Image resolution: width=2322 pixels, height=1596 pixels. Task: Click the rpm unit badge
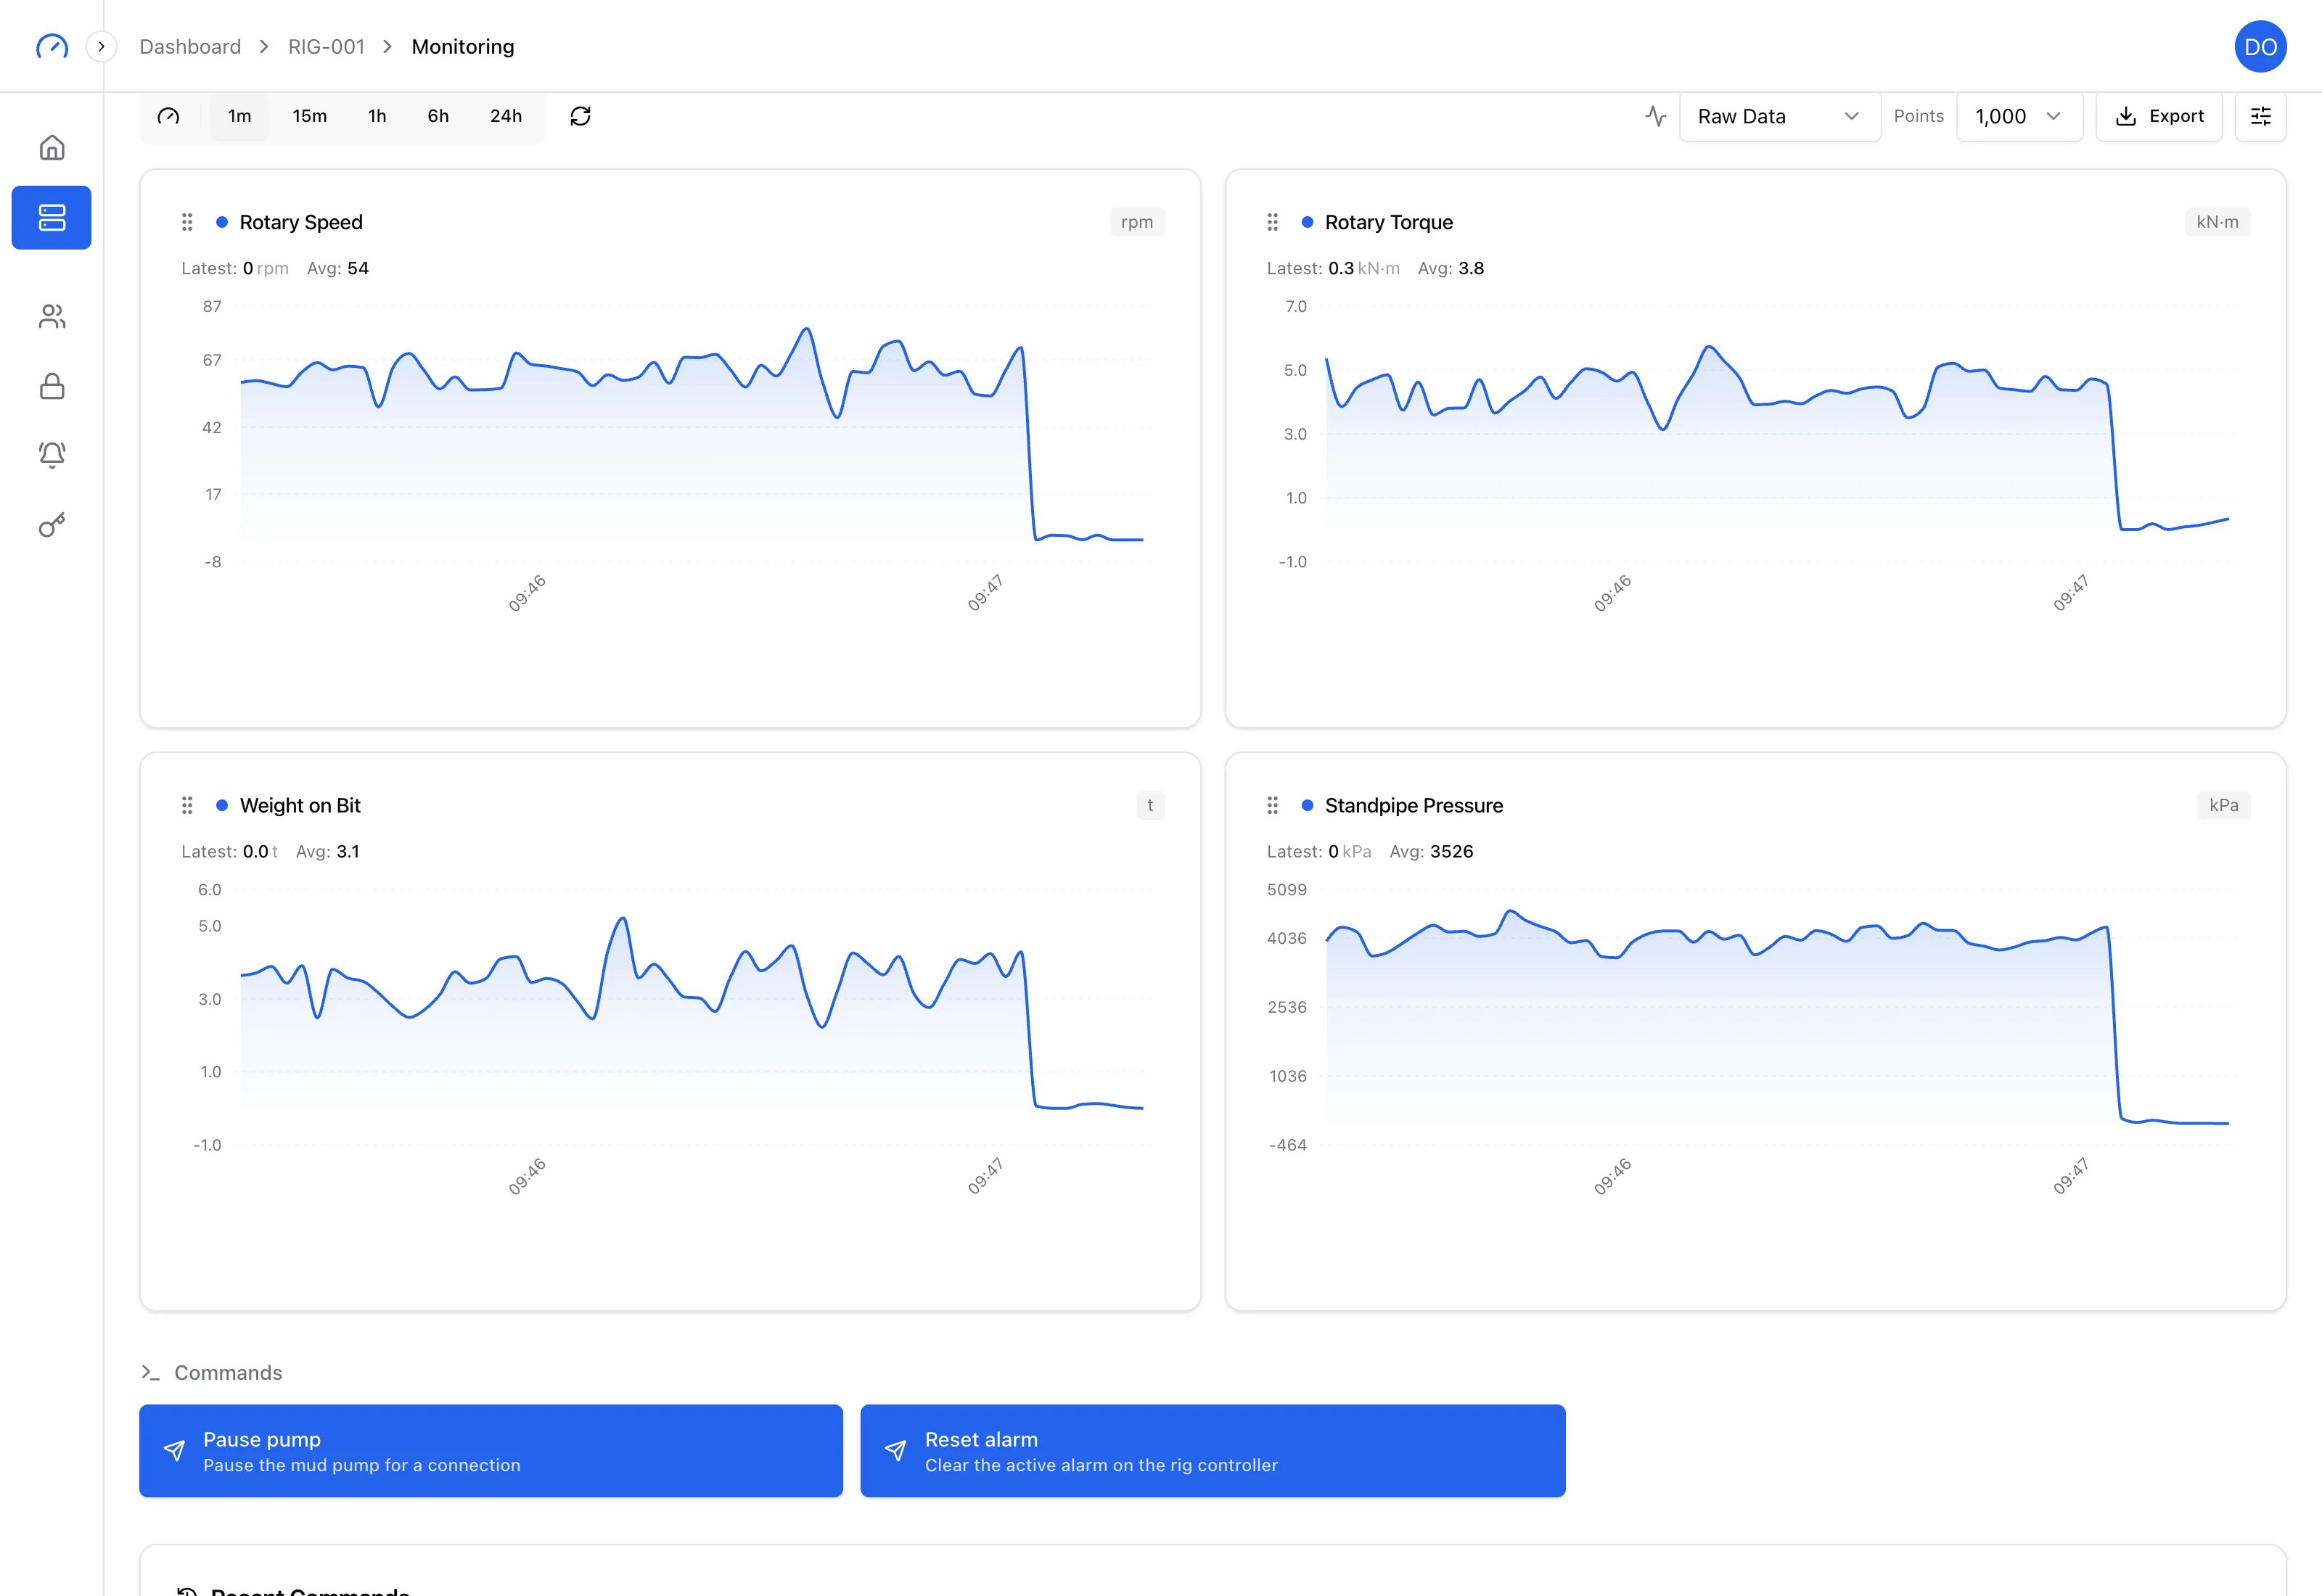(1137, 222)
